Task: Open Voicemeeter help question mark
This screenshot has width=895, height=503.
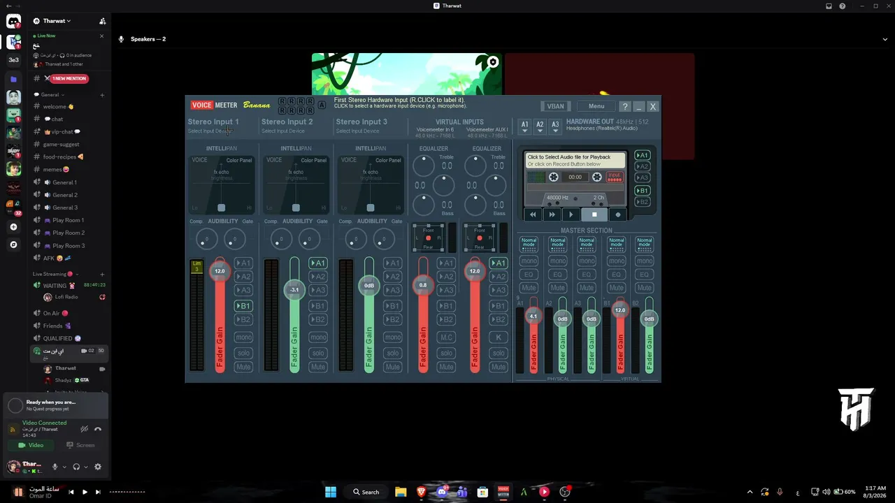Action: (x=625, y=106)
